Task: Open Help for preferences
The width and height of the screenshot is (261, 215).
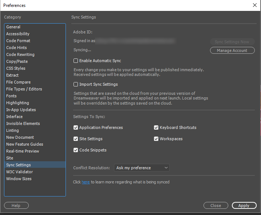Action: (16, 206)
